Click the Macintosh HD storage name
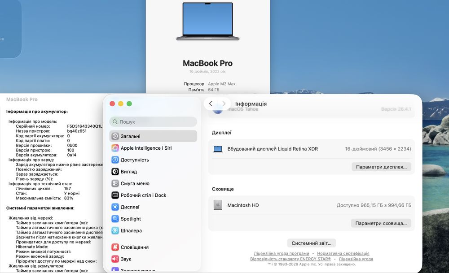The height and width of the screenshot is (273, 449). (x=243, y=205)
